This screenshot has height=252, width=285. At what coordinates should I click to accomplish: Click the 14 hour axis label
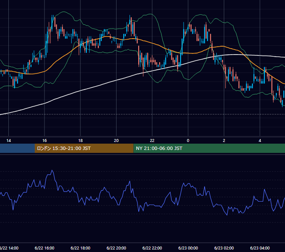[x=8, y=141]
